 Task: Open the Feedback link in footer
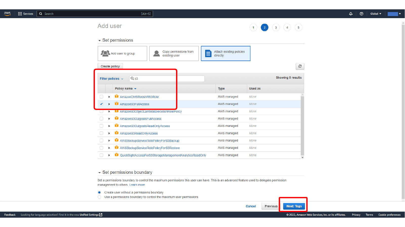10,215
